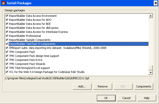Uncheck ReportBuilder TeeChart 9 Components checkbox
The height and width of the screenshot is (104, 159).
pos(7,44)
